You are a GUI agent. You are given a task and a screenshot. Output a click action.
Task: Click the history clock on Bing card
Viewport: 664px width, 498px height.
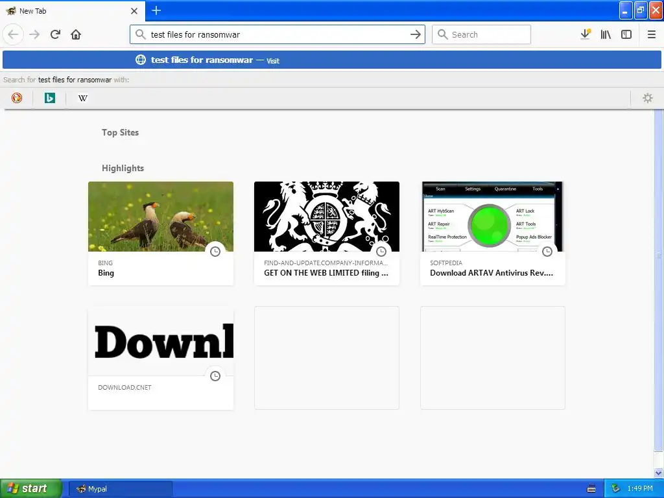point(215,252)
